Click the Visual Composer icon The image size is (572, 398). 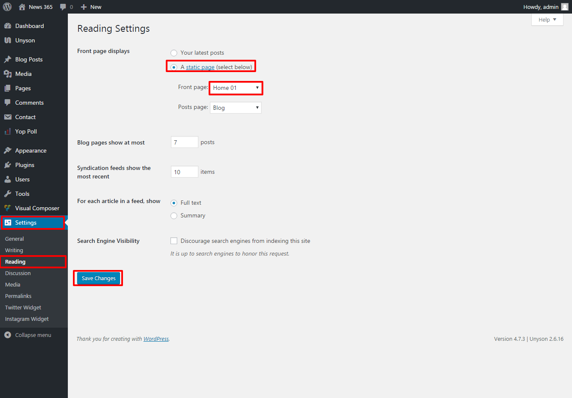tap(8, 208)
